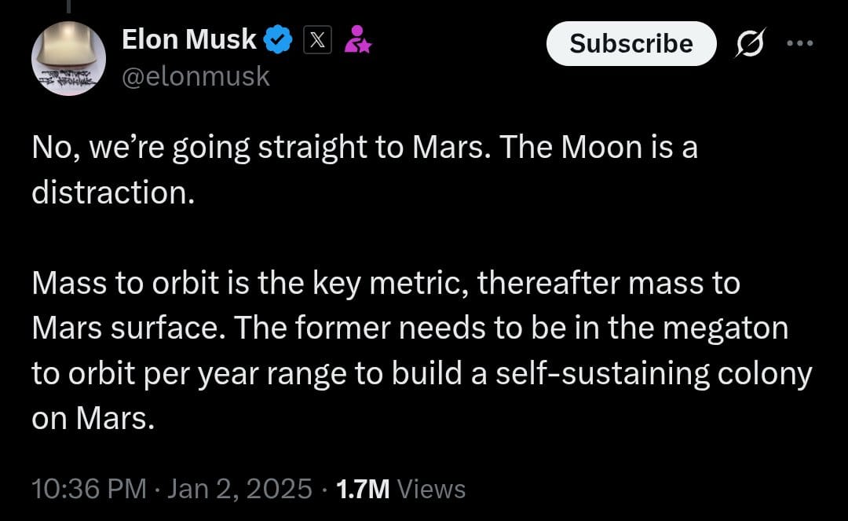This screenshot has width=848, height=521.
Task: Click the X affiliation badge icon
Action: (316, 39)
